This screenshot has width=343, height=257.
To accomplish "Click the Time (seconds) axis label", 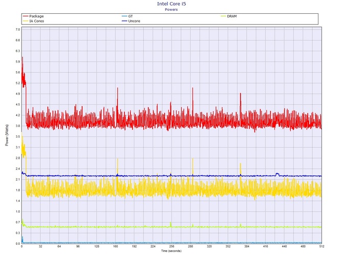I will coord(171,251).
